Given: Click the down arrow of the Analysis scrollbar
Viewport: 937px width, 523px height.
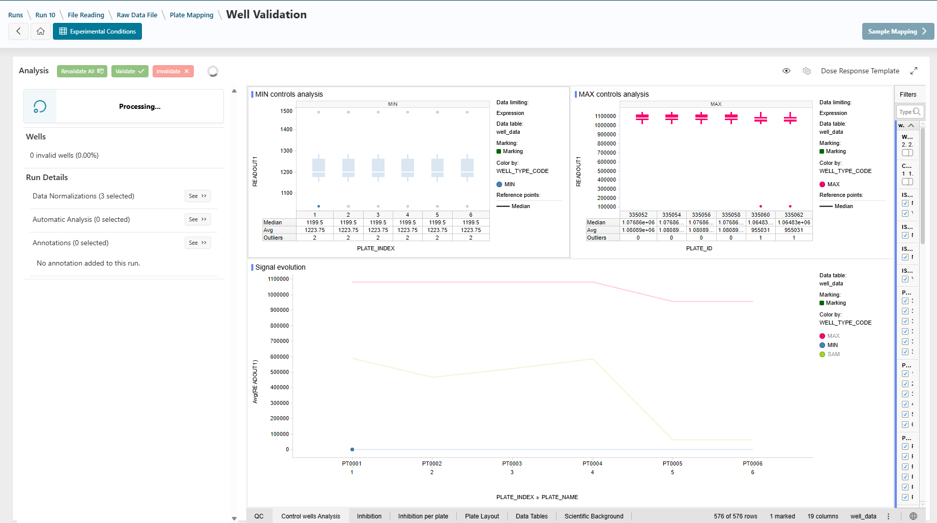Looking at the screenshot, I should (x=234, y=518).
